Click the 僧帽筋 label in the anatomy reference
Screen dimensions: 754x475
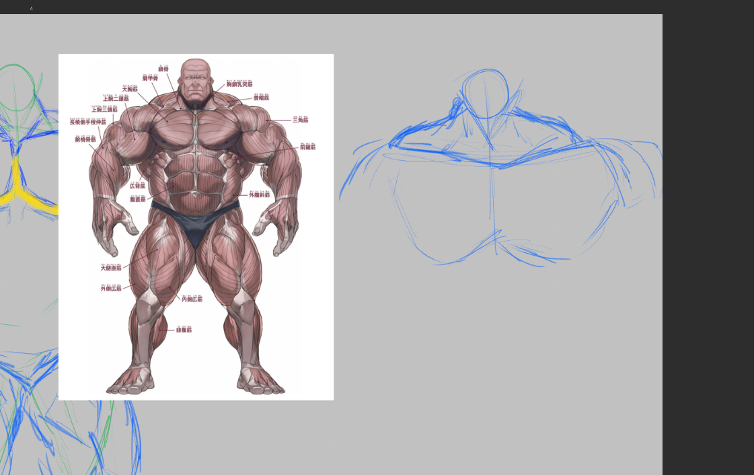coord(261,98)
